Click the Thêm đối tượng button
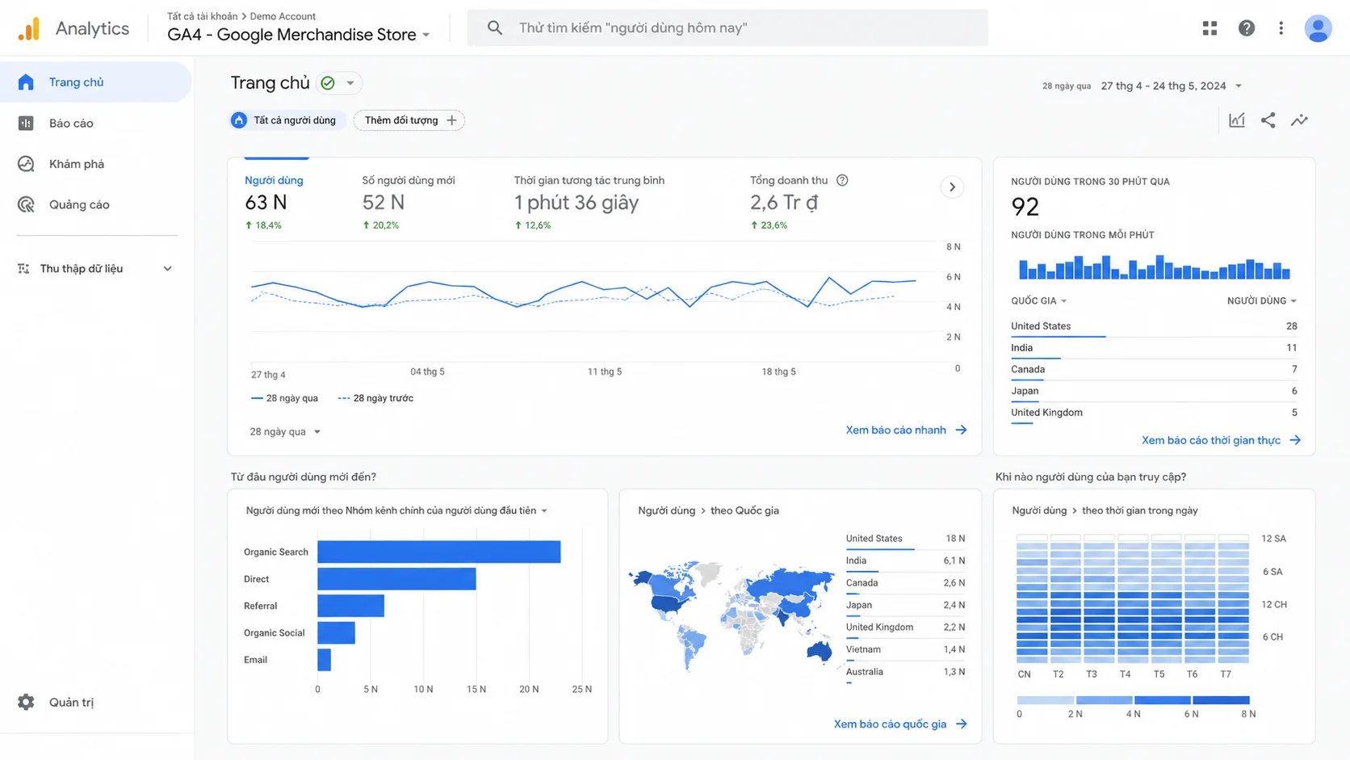The height and width of the screenshot is (760, 1350). 409,120
